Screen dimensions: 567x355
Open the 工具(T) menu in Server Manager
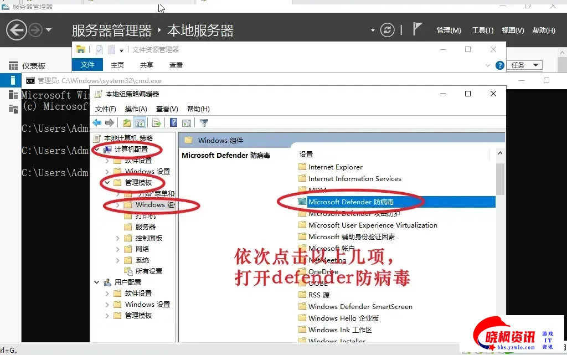point(483,30)
